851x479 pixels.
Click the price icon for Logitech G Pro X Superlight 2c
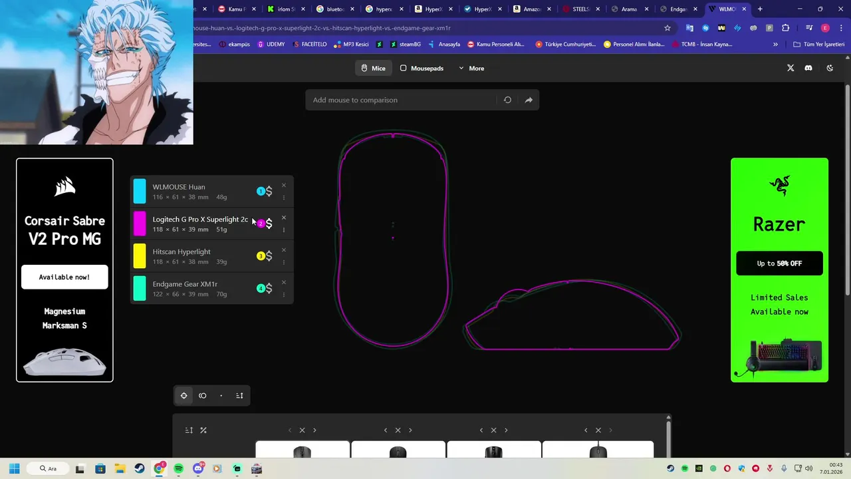click(x=269, y=224)
